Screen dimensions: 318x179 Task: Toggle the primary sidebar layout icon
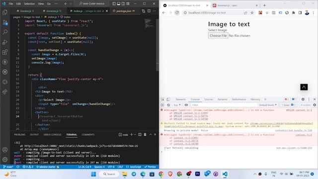(x=114, y=3)
